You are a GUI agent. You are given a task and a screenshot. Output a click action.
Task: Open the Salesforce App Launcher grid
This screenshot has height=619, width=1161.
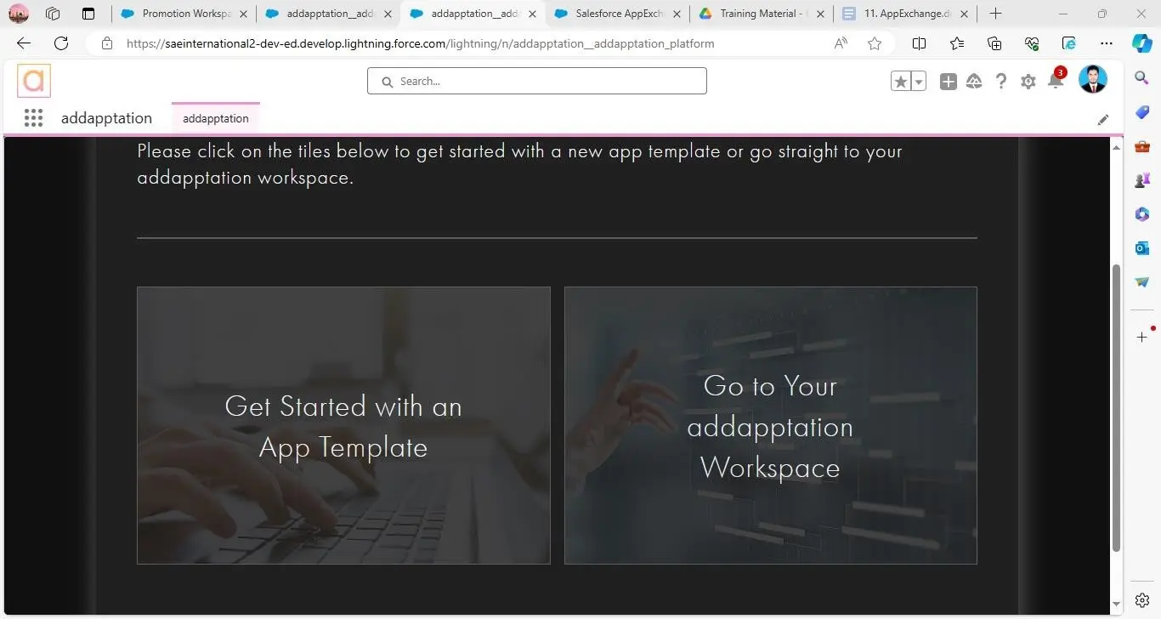33,118
